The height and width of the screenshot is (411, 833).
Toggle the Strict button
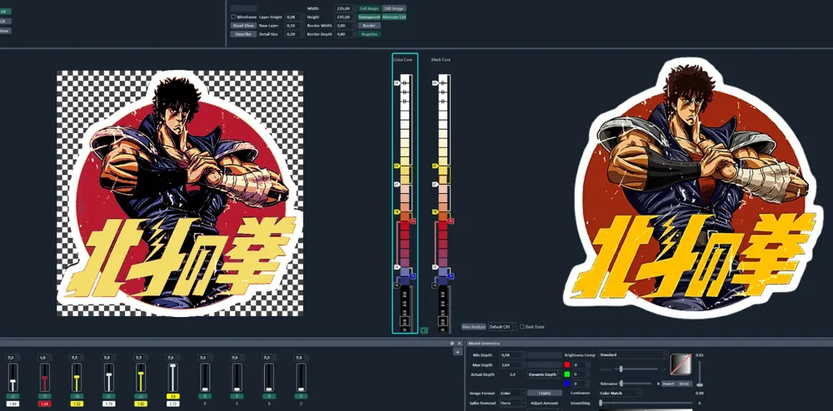coord(684,384)
